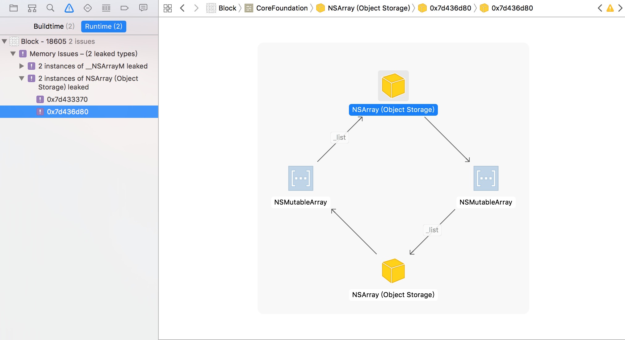Select the left NSMutableArray graph node
This screenshot has height=340, width=625.
coord(300,179)
